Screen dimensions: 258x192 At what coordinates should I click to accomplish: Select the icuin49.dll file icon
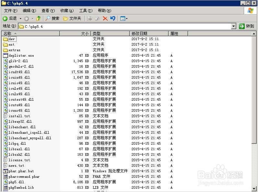[6, 77]
